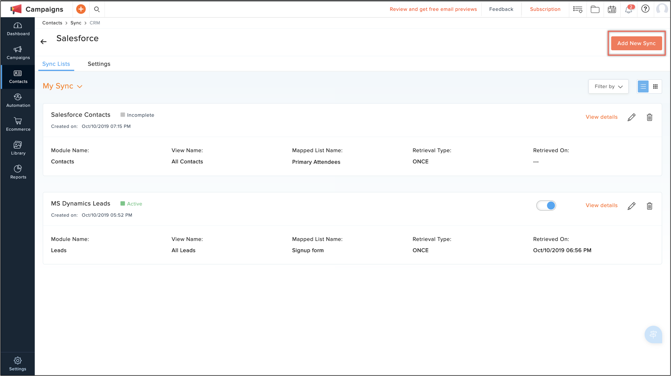Select the Sync Lists tab

pyautogui.click(x=56, y=64)
